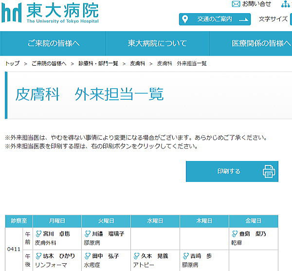Open doctor 坊木 ひかり's name link
This screenshot has width=292, height=271.
click(x=59, y=256)
